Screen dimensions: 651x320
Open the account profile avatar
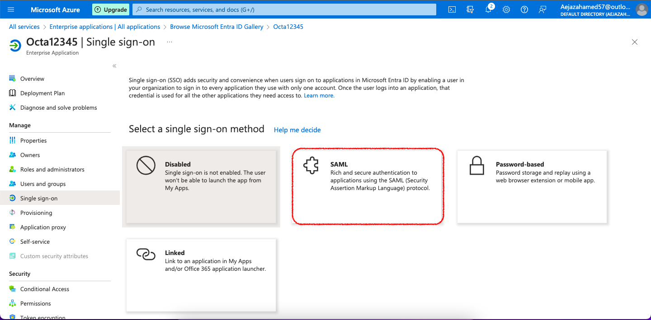642,9
